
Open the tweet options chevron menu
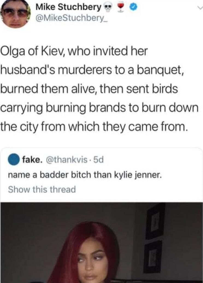199,8
